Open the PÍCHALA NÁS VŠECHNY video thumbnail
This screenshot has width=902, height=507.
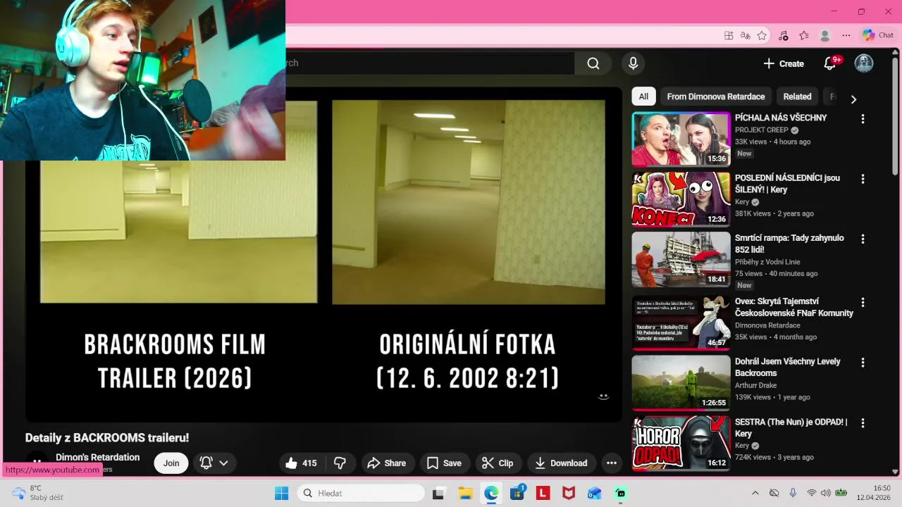tap(681, 139)
